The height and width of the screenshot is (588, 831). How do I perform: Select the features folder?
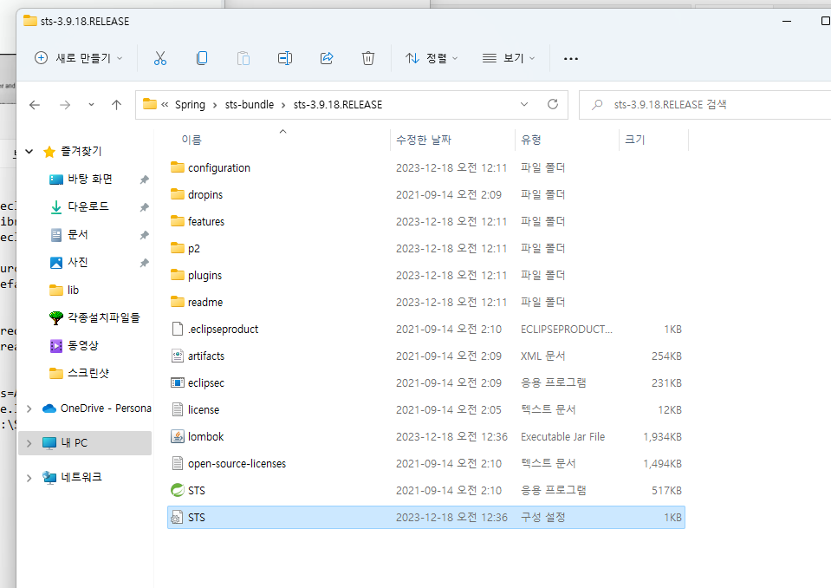[426, 222]
